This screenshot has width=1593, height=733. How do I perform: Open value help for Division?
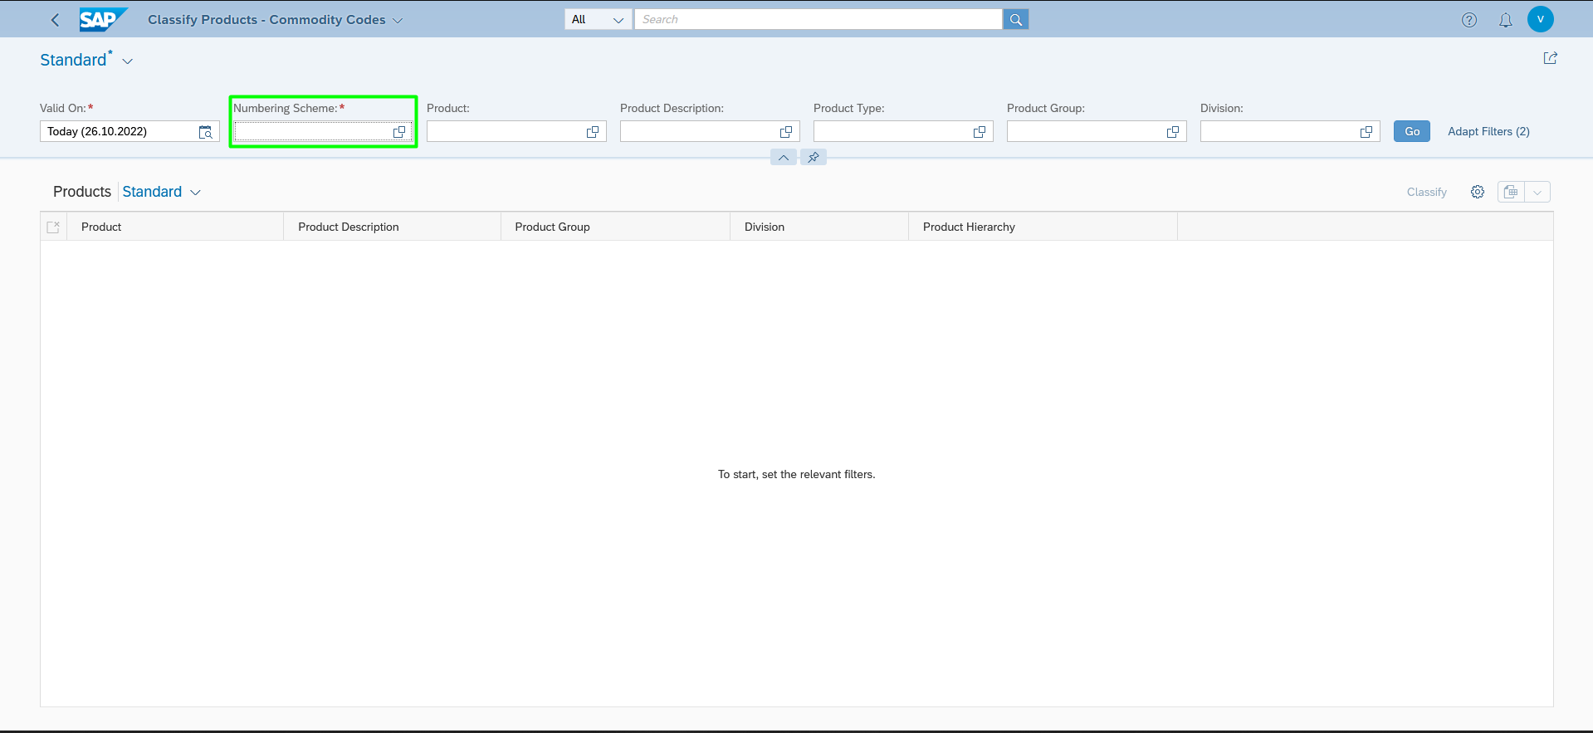[1366, 131]
